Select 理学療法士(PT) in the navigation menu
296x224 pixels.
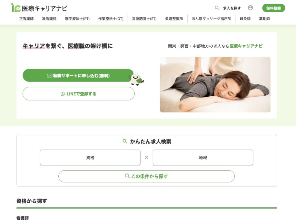tap(77, 19)
